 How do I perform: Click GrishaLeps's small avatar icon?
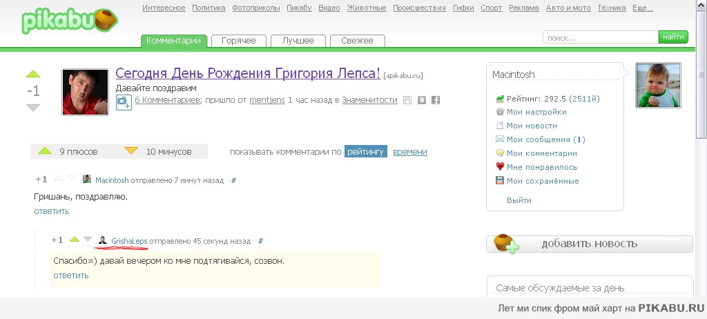coord(102,240)
